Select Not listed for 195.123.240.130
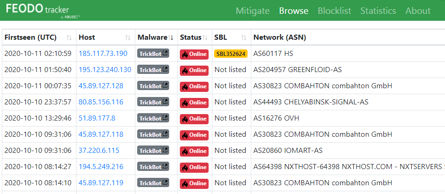Image resolution: width=445 pixels, height=194 pixels. pos(230,70)
